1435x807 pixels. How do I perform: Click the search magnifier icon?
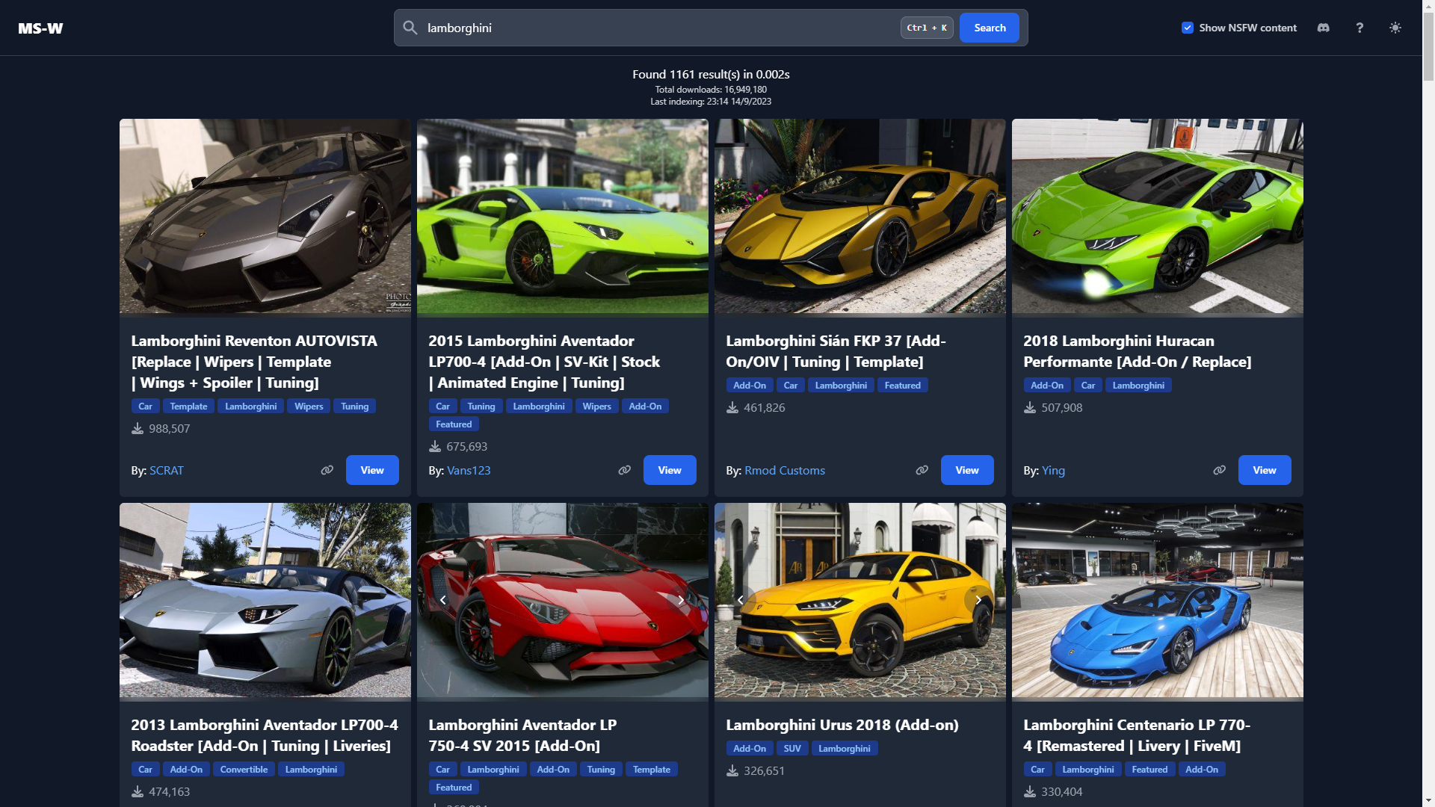(410, 28)
